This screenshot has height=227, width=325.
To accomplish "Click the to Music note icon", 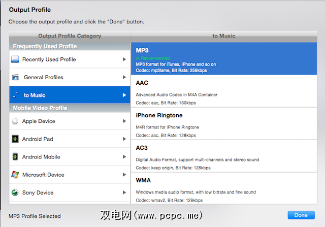I will (x=15, y=95).
